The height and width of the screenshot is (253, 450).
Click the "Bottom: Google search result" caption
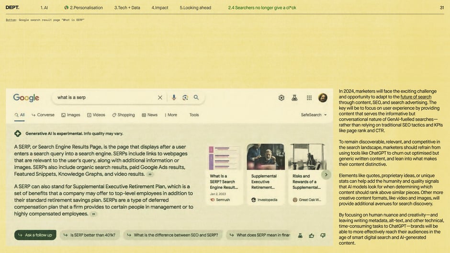pos(45,20)
